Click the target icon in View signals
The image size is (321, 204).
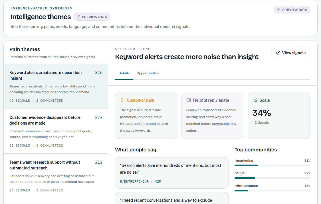[278, 53]
